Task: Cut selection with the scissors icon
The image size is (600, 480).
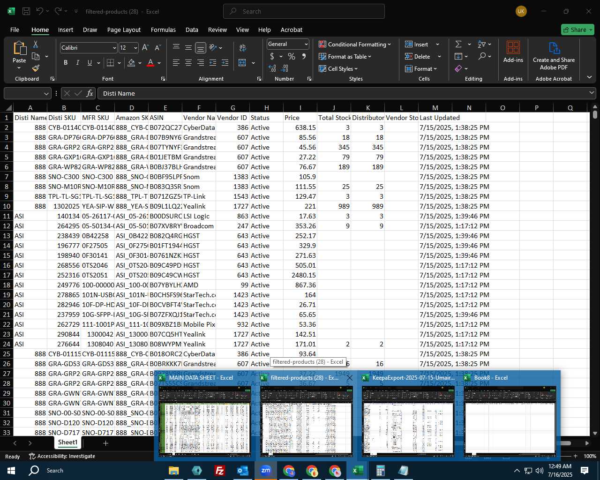Action: point(35,44)
